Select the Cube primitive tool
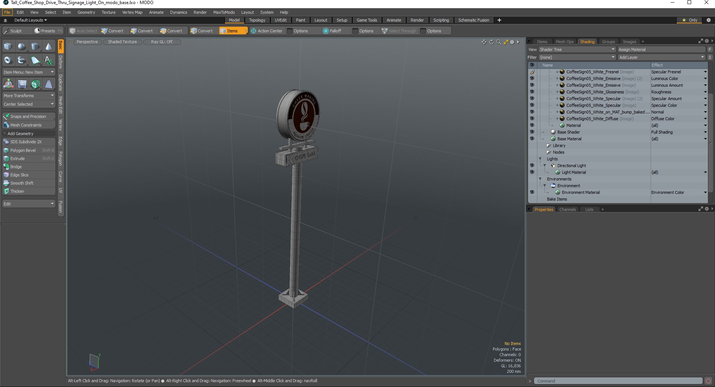 tap(8, 47)
